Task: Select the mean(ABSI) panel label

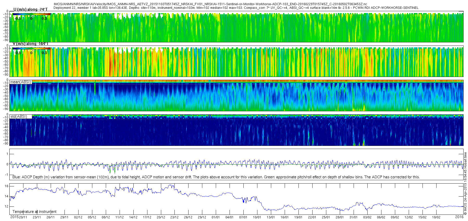Action: tap(21, 82)
